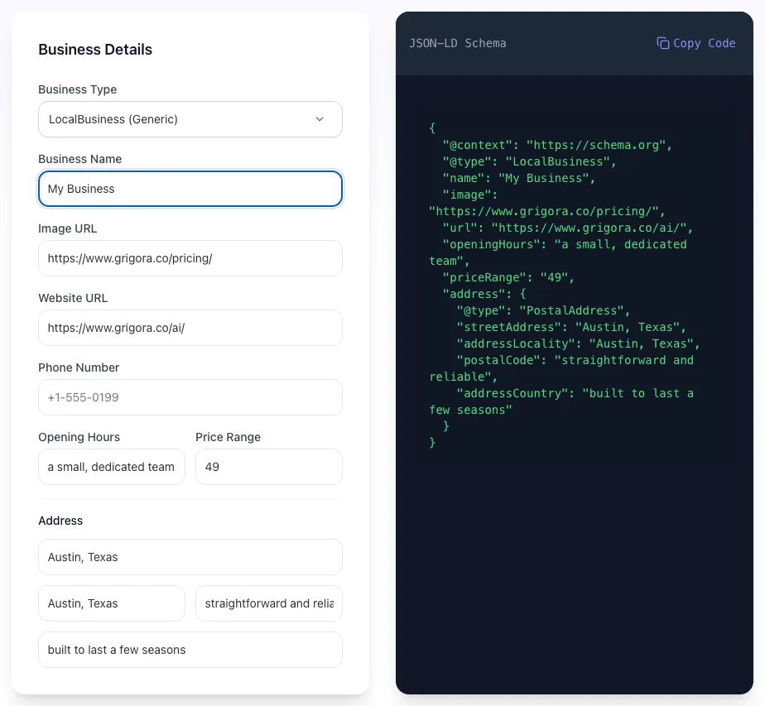Click the "addressCountry" code line
This screenshot has height=706, width=765.
coord(575,393)
